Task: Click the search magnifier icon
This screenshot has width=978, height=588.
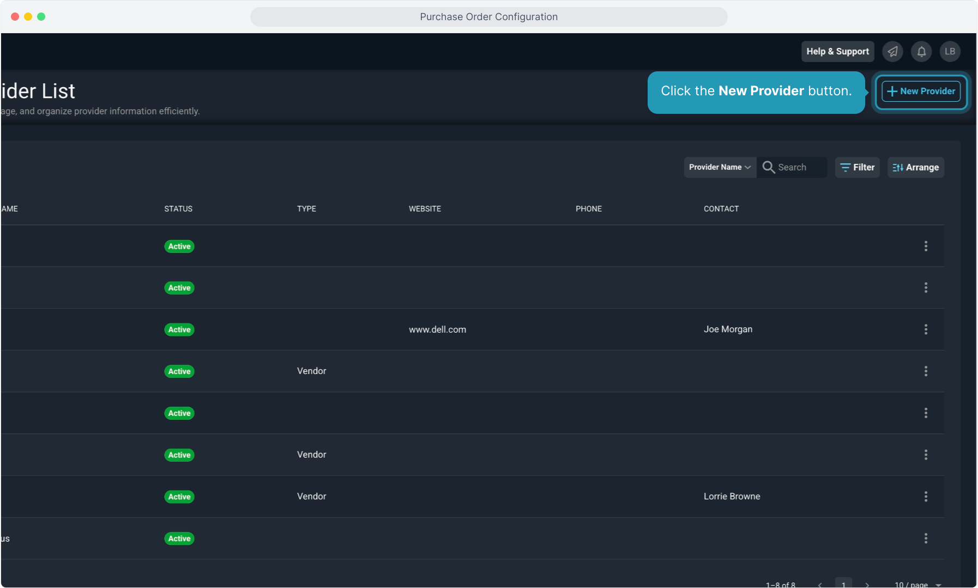Action: [x=769, y=167]
